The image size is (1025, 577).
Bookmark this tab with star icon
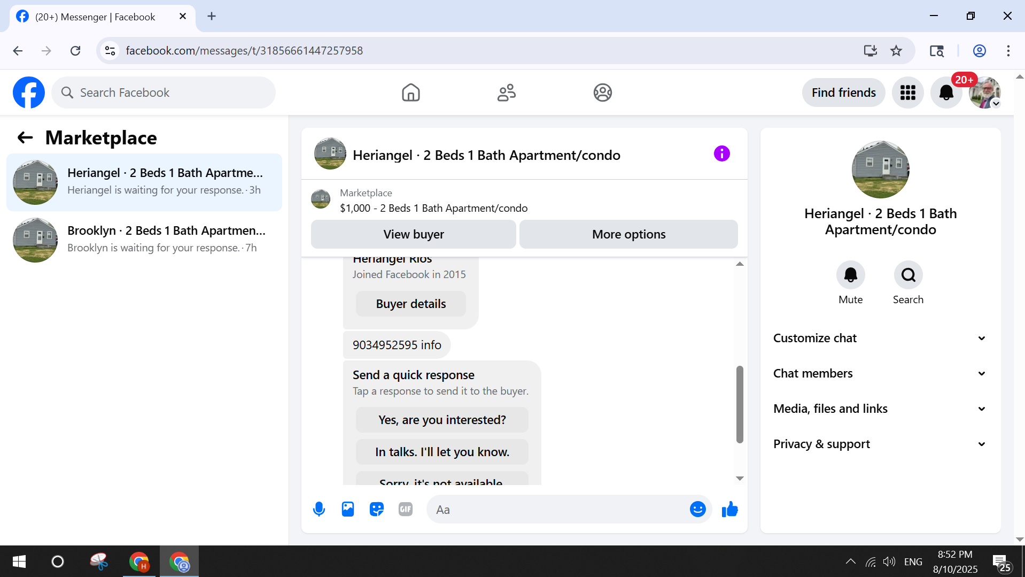tap(896, 51)
